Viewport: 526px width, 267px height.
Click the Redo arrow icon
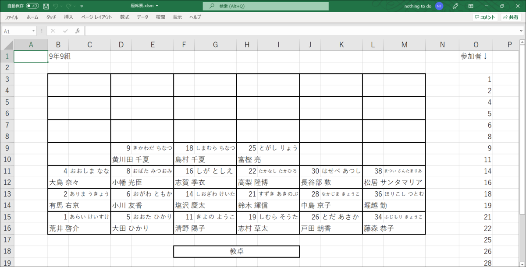[69, 6]
